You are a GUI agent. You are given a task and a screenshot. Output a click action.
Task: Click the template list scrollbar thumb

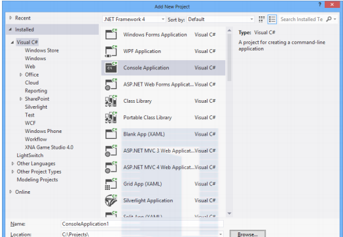(x=229, y=58)
